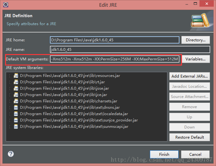Image resolution: width=216 pixels, height=166 pixels.
Task: Select the ext\sunjce_provider.jar path row
Action: point(79,120)
